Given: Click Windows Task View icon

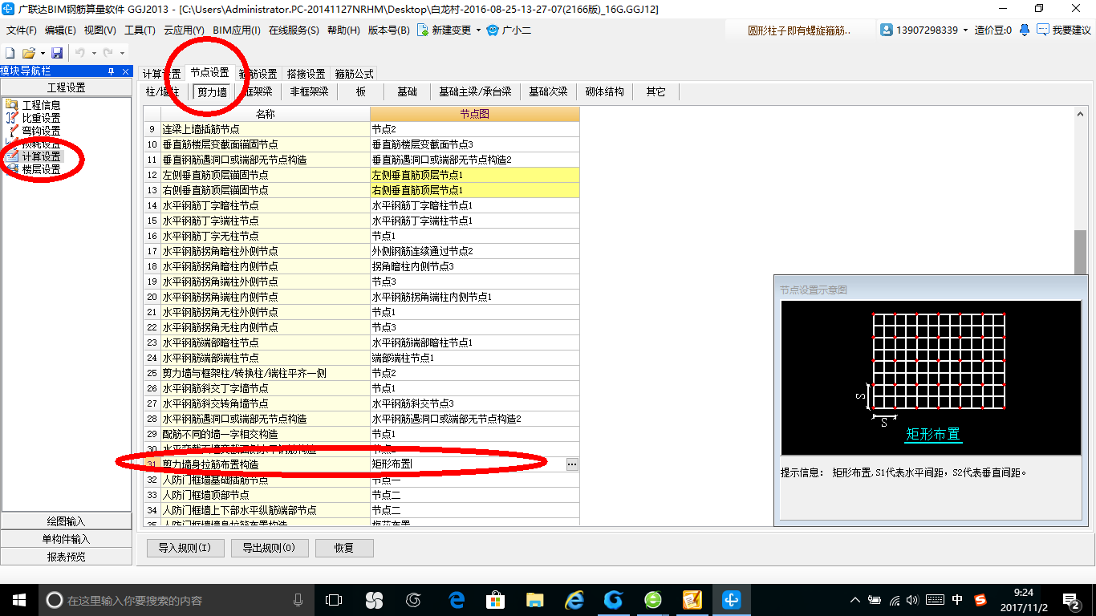Looking at the screenshot, I should click(334, 599).
